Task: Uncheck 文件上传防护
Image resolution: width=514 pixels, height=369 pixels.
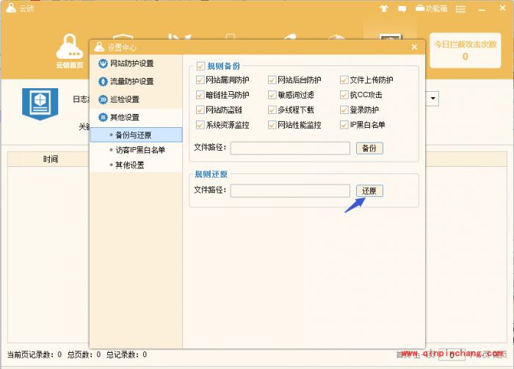Action: (344, 80)
